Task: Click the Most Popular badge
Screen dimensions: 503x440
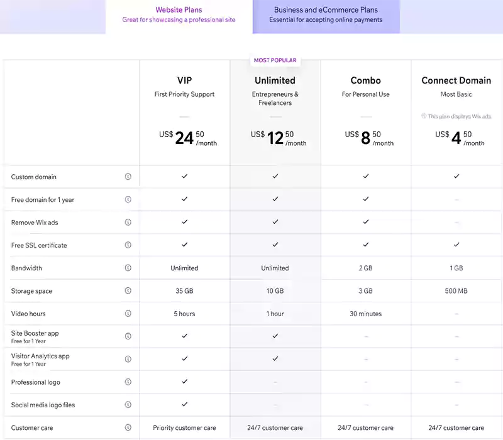Action: click(x=275, y=60)
